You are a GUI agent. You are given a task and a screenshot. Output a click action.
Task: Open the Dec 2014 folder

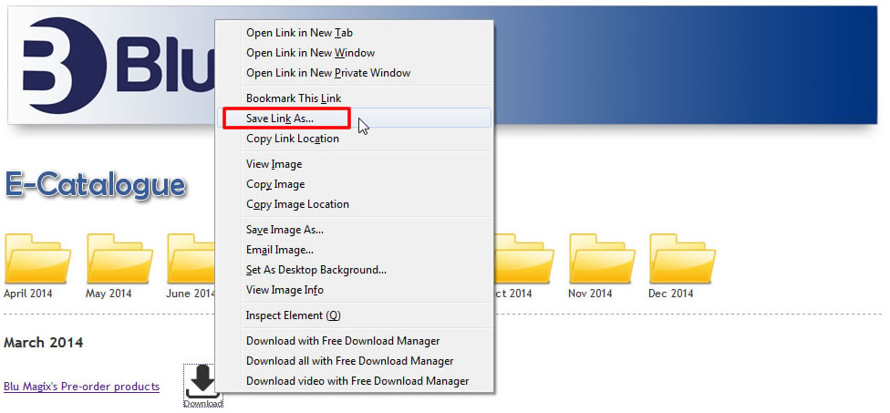tap(681, 258)
